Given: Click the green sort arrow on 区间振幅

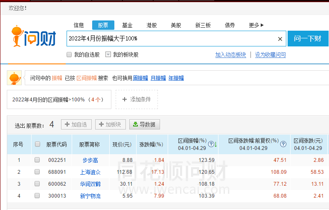Looking at the screenshot, I should [x=215, y=144].
